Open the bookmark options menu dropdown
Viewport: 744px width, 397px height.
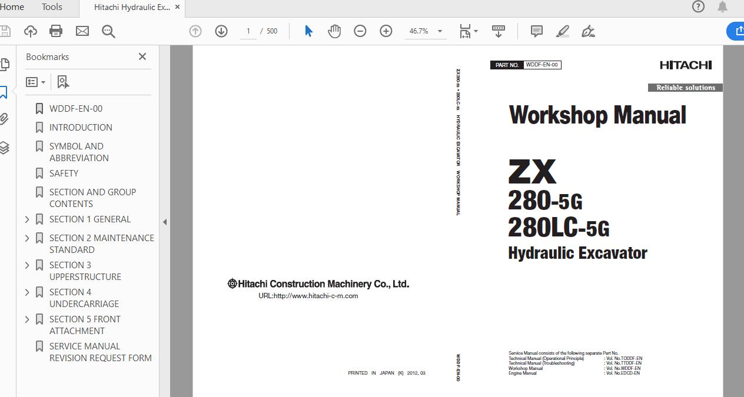pos(35,82)
